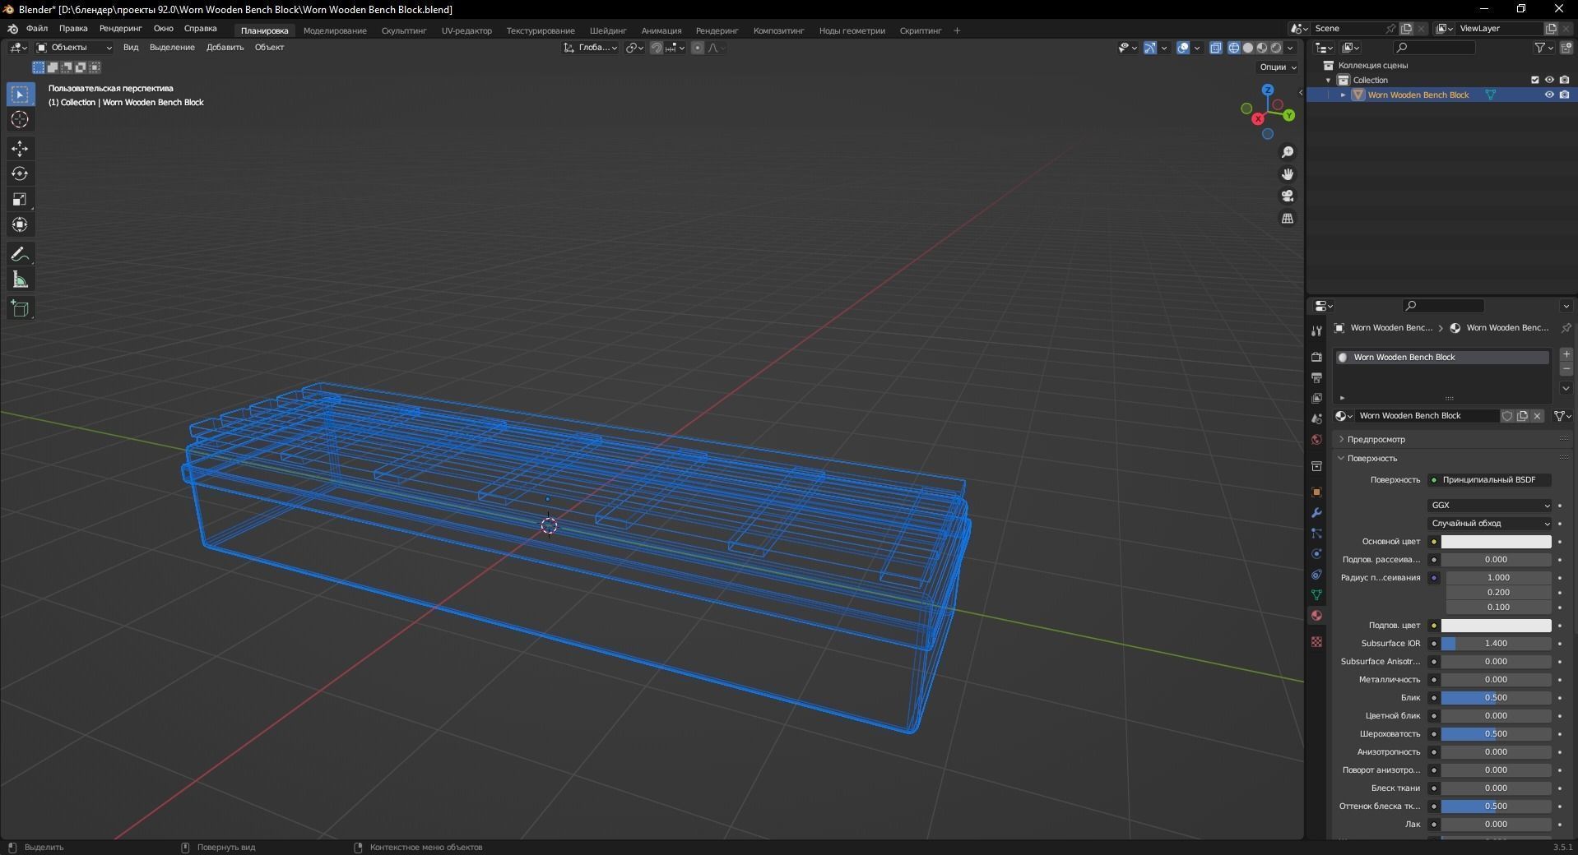This screenshot has width=1578, height=855.
Task: Disable Collection in renders via camera icon
Action: tap(1564, 80)
